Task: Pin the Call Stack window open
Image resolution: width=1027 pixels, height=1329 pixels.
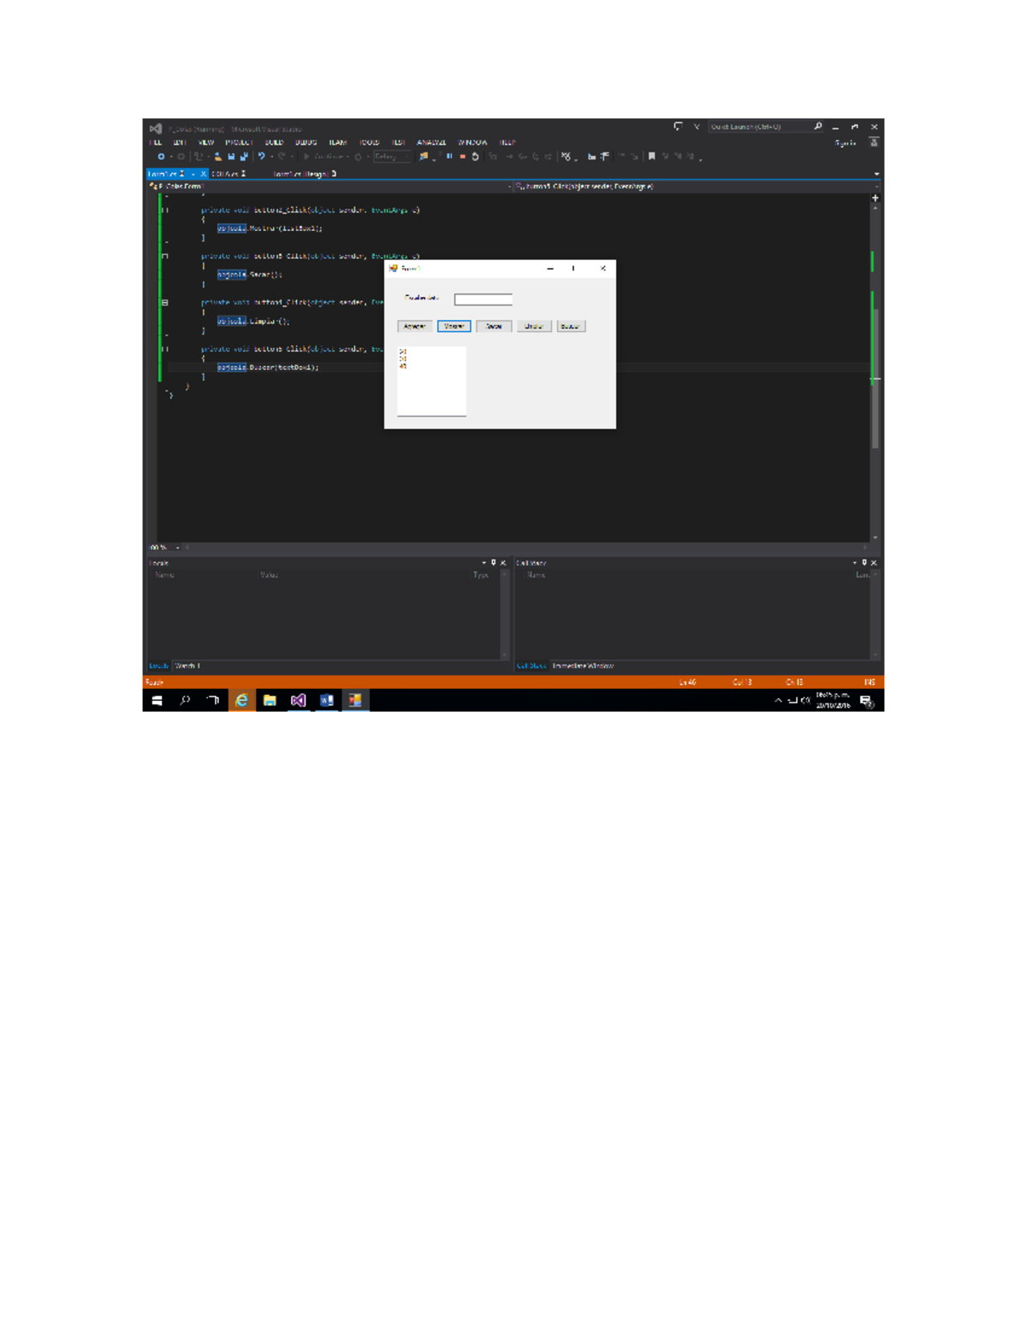Action: point(866,562)
